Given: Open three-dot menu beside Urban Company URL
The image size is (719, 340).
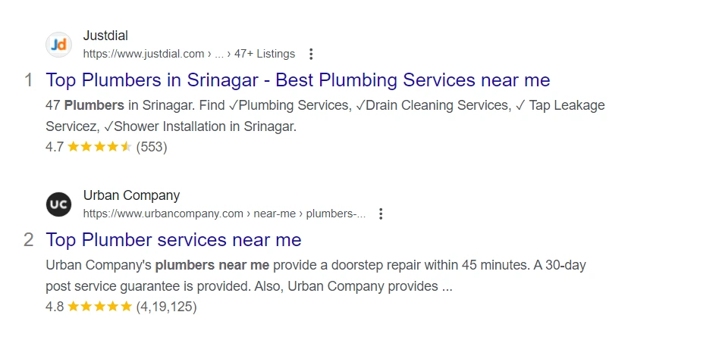Looking at the screenshot, I should tap(381, 214).
